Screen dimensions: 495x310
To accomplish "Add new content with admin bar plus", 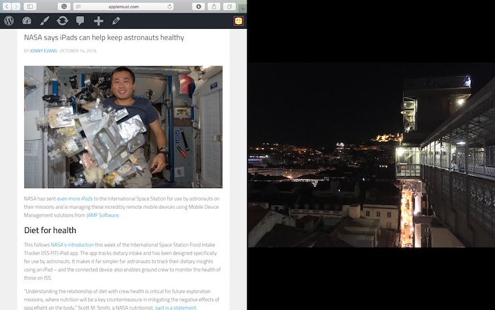I will coord(98,21).
